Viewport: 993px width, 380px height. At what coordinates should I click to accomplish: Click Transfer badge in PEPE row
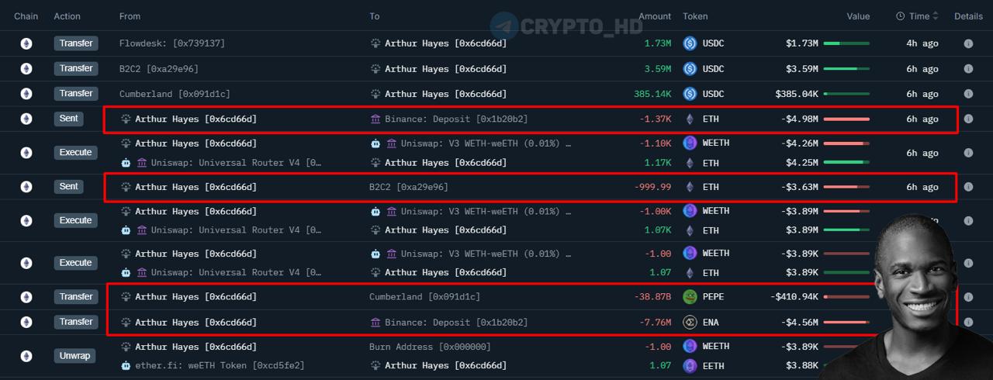(x=76, y=297)
